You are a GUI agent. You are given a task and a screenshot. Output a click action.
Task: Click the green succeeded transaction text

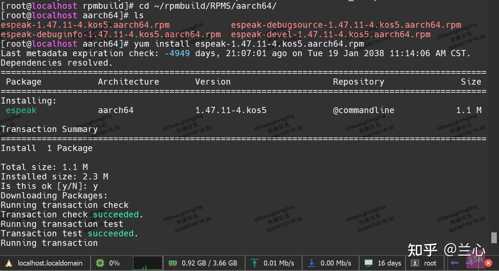coord(116,214)
